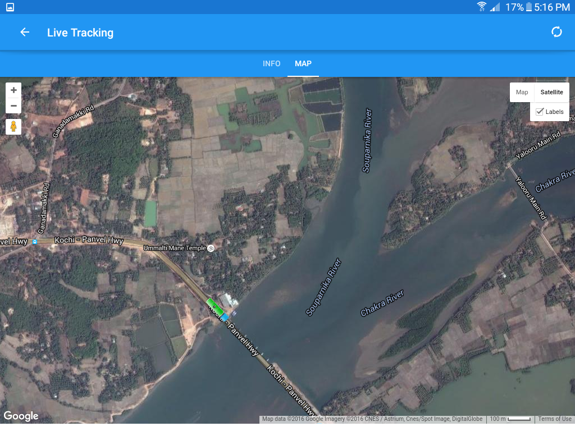
Task: Tap the mobile signal strength icon
Action: (x=495, y=7)
